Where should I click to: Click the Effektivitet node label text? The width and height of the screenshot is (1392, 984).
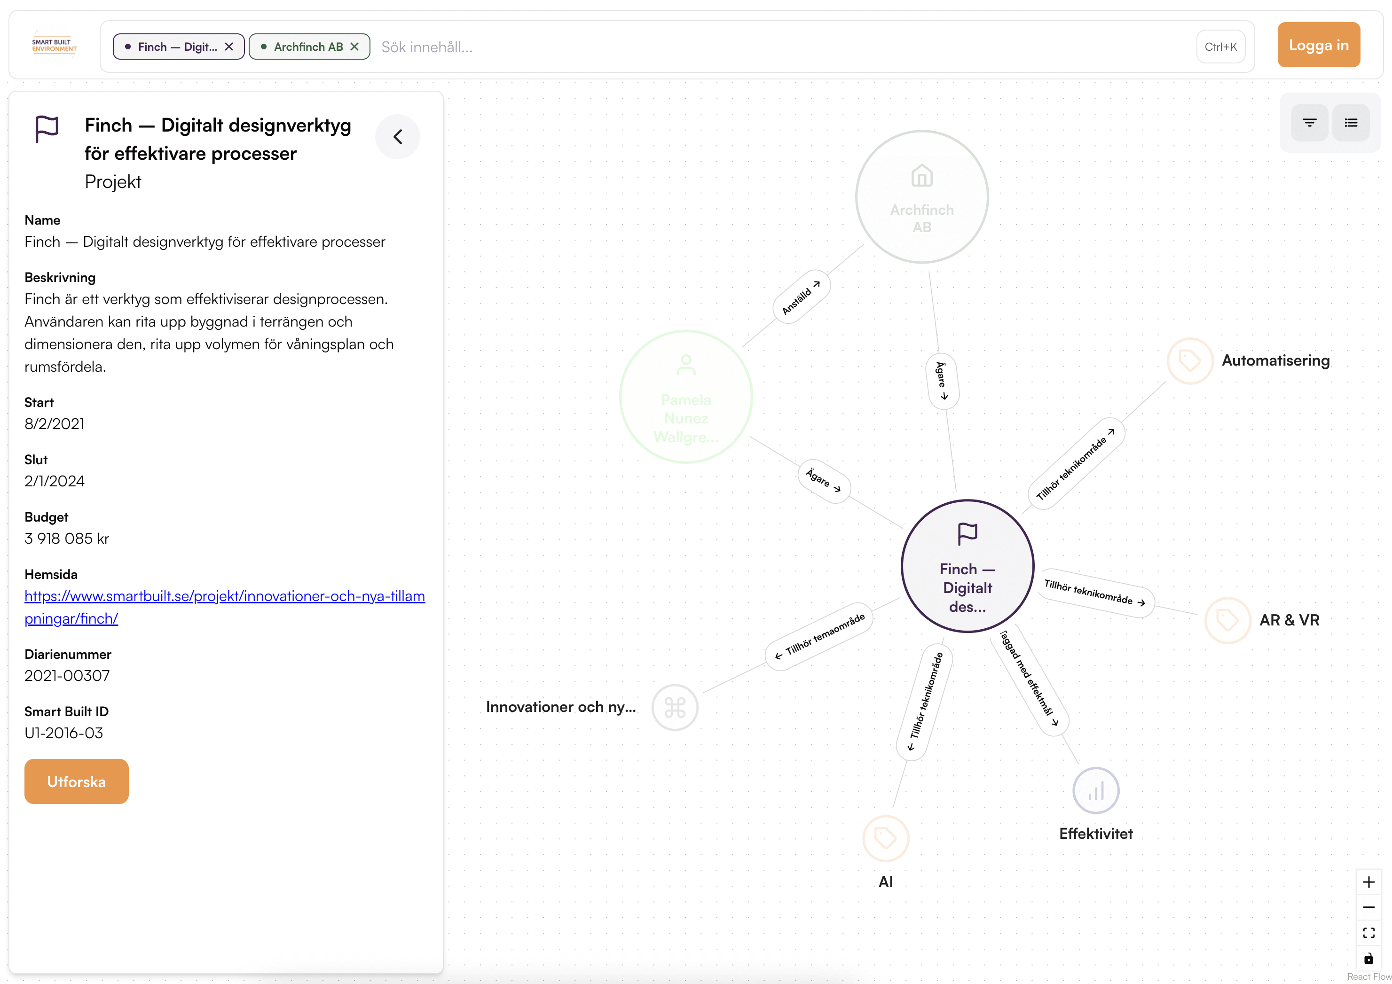pos(1096,834)
